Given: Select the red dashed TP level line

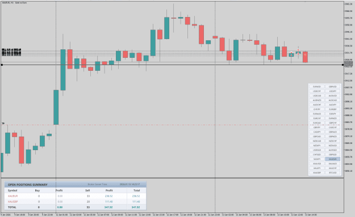Looking at the screenshot, I should pos(172,125).
